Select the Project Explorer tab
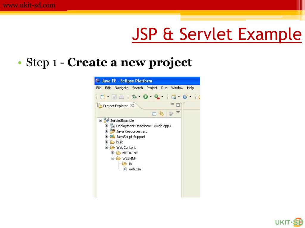 pyautogui.click(x=115, y=106)
